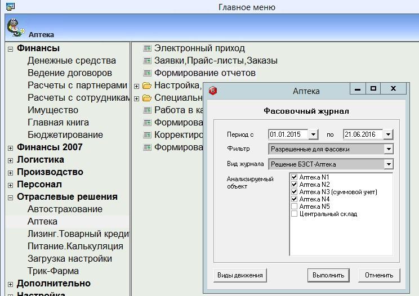Image resolution: width=419 pixels, height=296 pixels.
Task: Open the Период с date dropdown
Action: click(x=313, y=134)
